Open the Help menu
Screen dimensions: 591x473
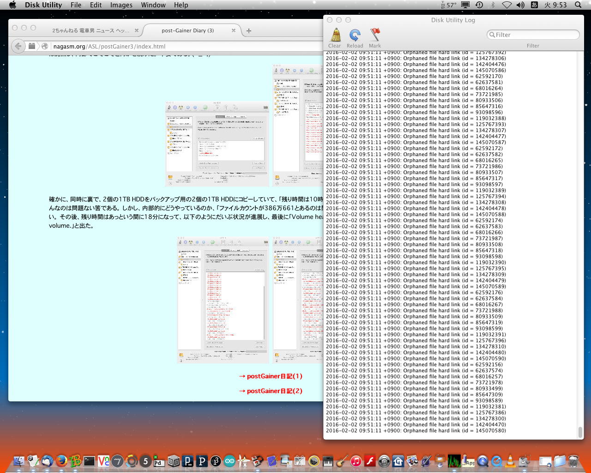[181, 5]
